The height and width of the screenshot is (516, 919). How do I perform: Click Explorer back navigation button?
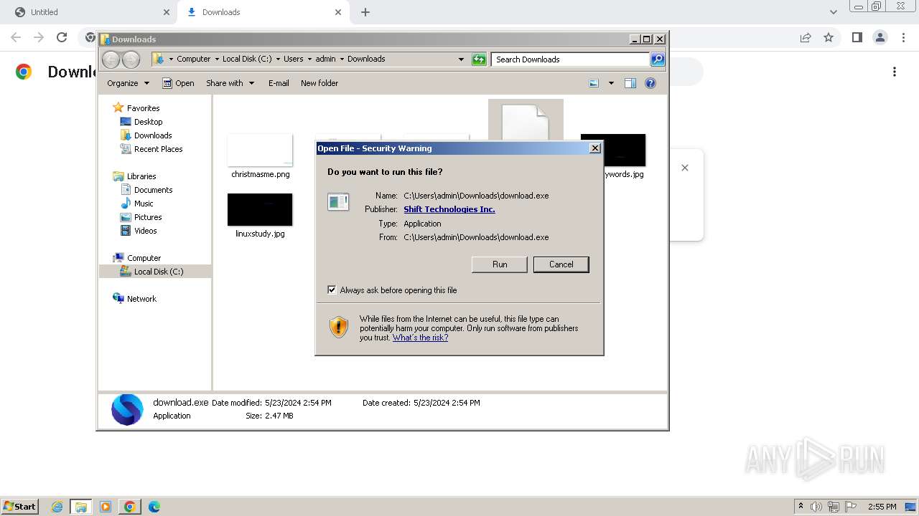pyautogui.click(x=111, y=59)
